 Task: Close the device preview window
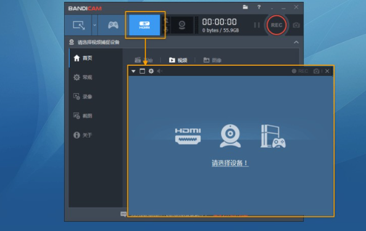tap(327, 71)
